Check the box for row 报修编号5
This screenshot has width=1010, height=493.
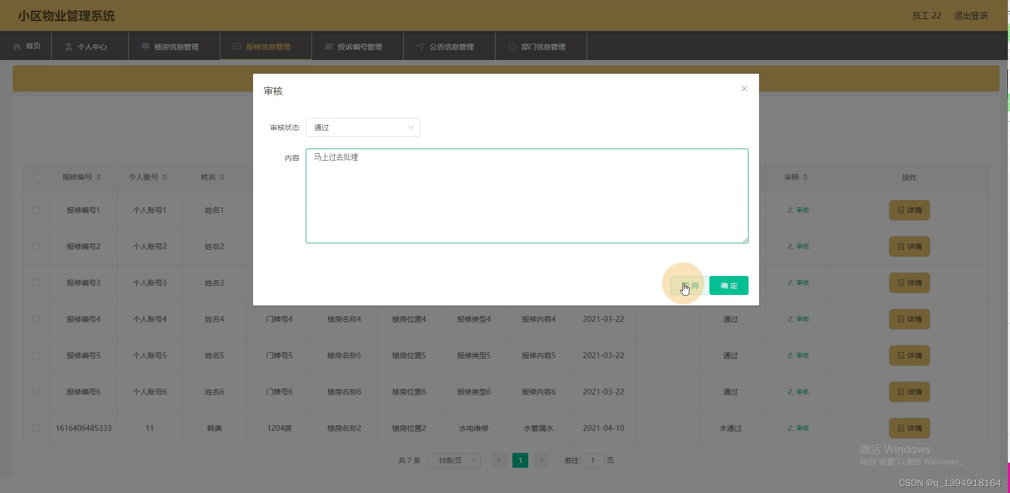pyautogui.click(x=36, y=356)
